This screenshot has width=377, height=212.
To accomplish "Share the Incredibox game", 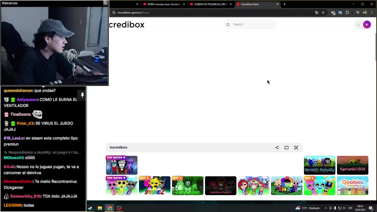I will 277,148.
